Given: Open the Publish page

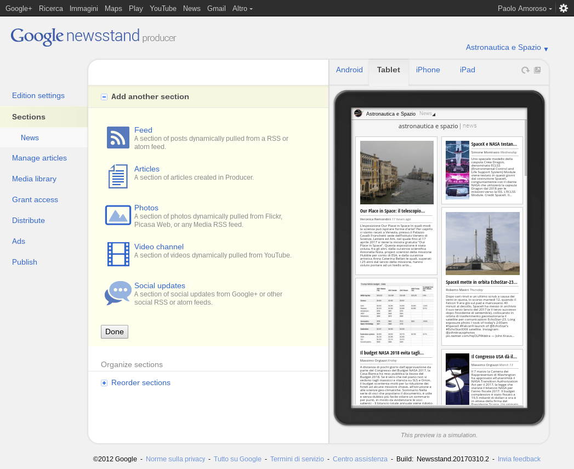Looking at the screenshot, I should 25,262.
